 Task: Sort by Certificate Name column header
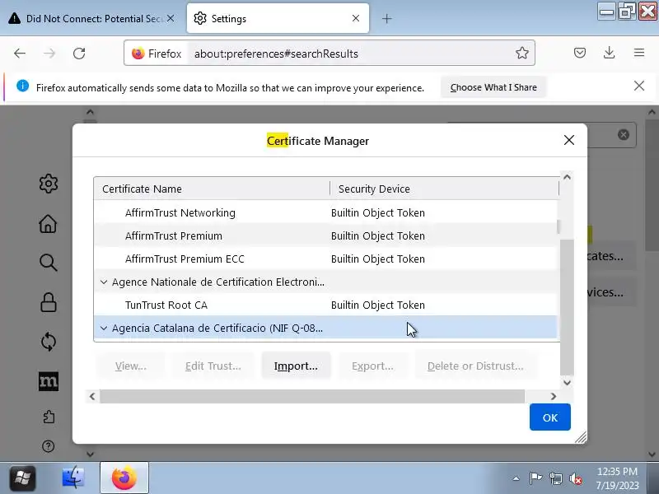click(212, 189)
